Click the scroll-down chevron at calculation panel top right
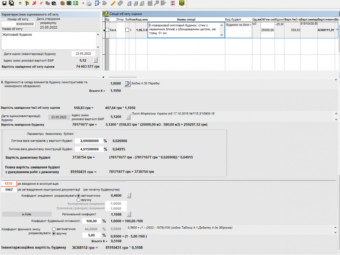The width and height of the screenshot is (340, 255). point(336,80)
